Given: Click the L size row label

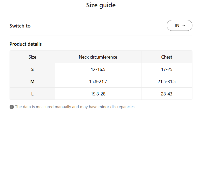Looking at the screenshot, I should pyautogui.click(x=32, y=94).
